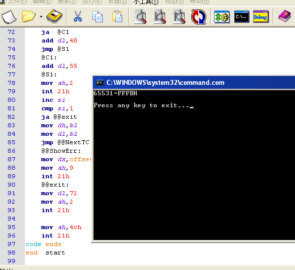Image resolution: width=295 pixels, height=270 pixels.
Task: Click the command.com window title bar
Action: coord(194,82)
